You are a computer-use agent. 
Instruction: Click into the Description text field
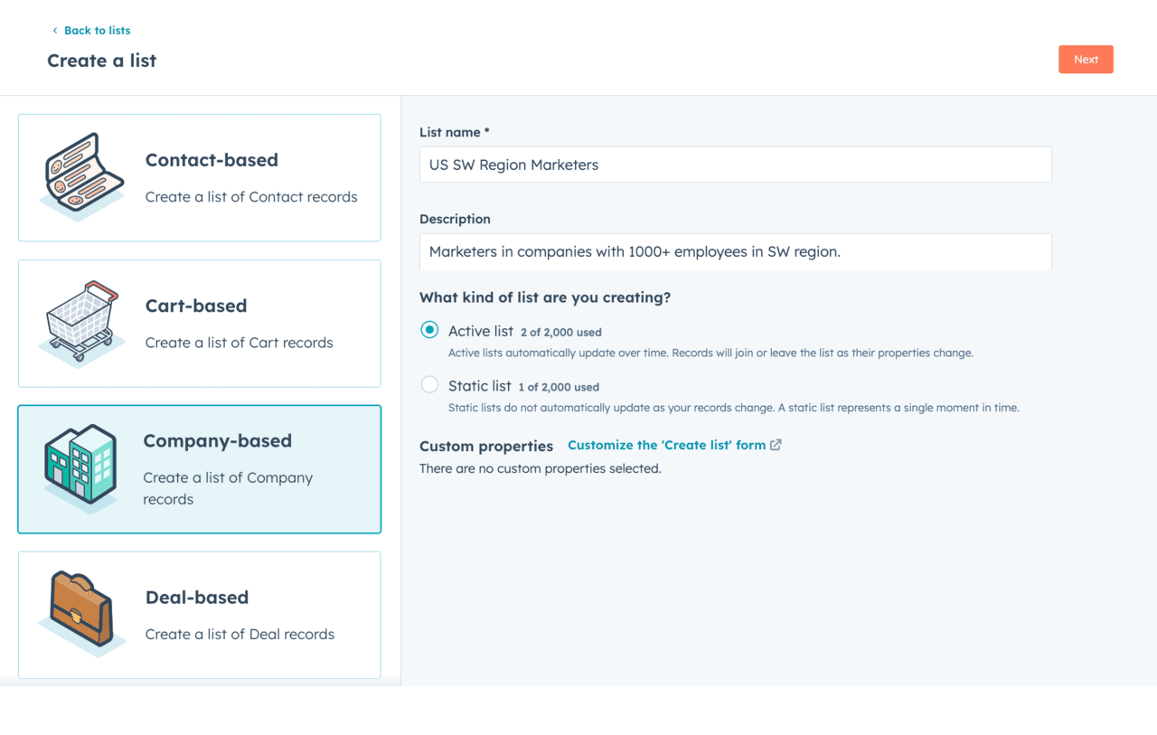pyautogui.click(x=735, y=251)
